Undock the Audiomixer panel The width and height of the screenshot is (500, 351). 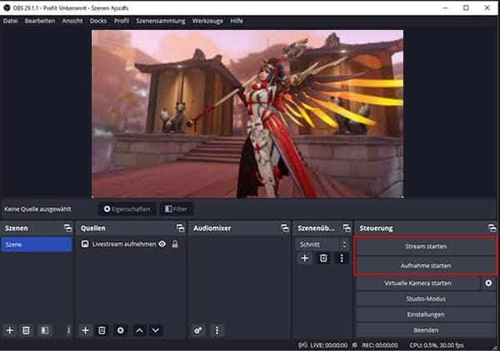click(x=285, y=228)
